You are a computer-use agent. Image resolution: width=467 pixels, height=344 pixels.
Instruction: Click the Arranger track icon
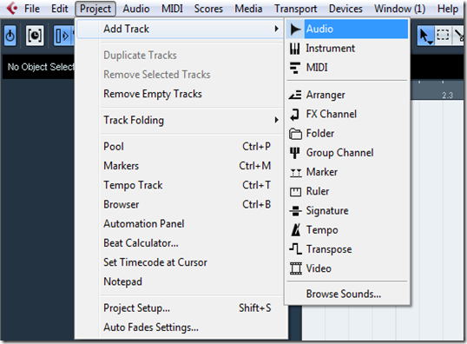pos(295,95)
